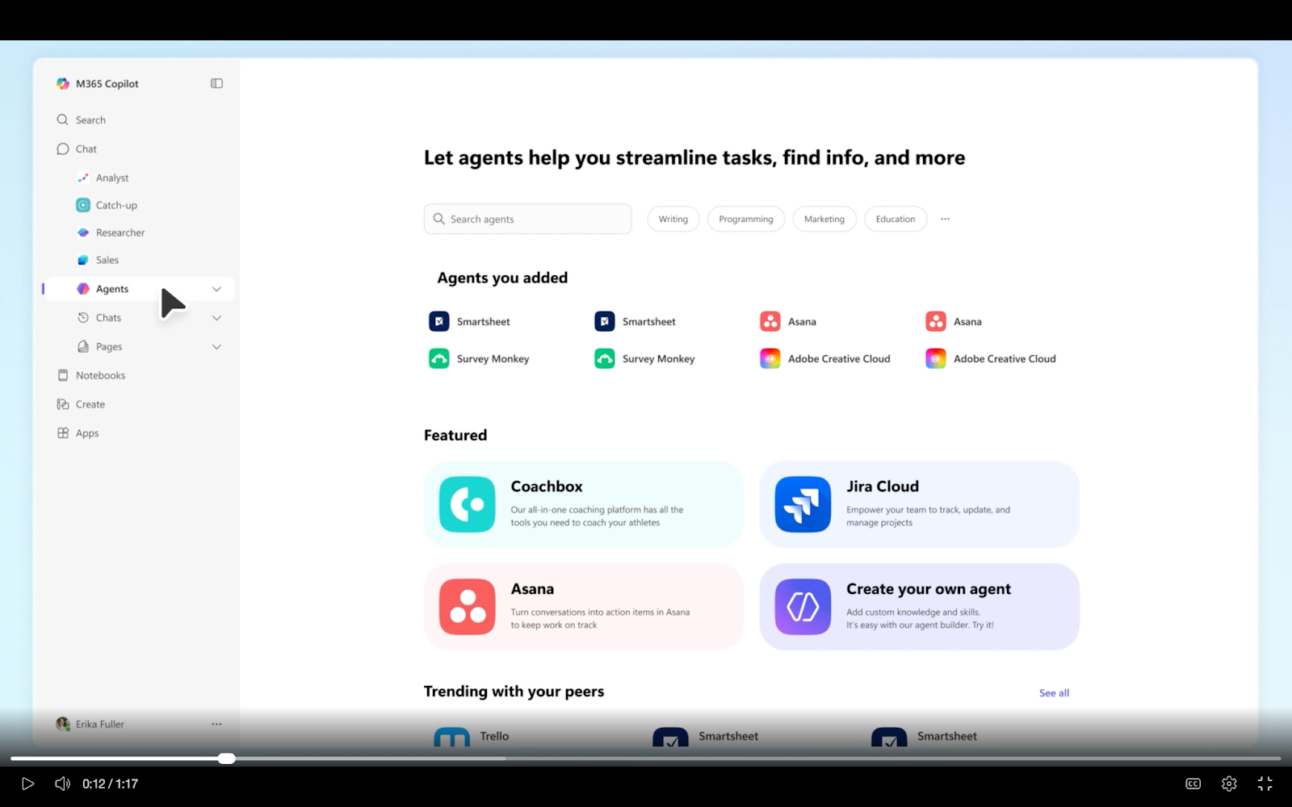Open the Asana featured card
Screen dimensions: 1292x807
584,607
